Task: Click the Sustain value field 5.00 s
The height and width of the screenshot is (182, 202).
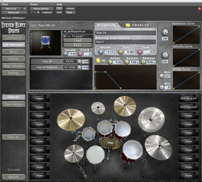Action: pos(135,62)
